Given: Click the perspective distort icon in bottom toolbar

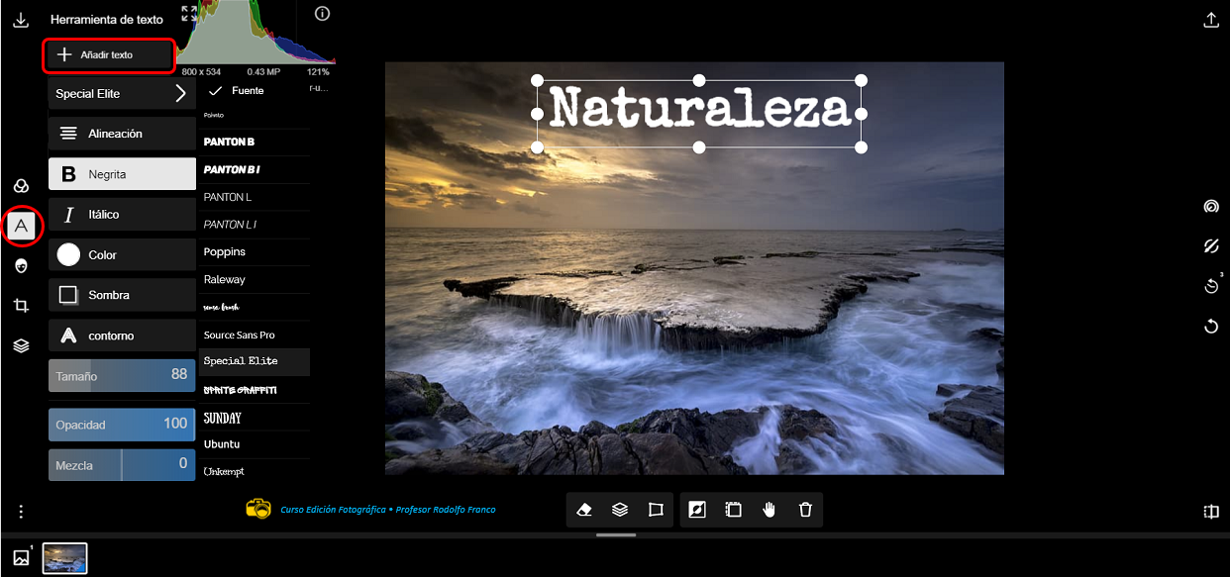Looking at the screenshot, I should 655,510.
